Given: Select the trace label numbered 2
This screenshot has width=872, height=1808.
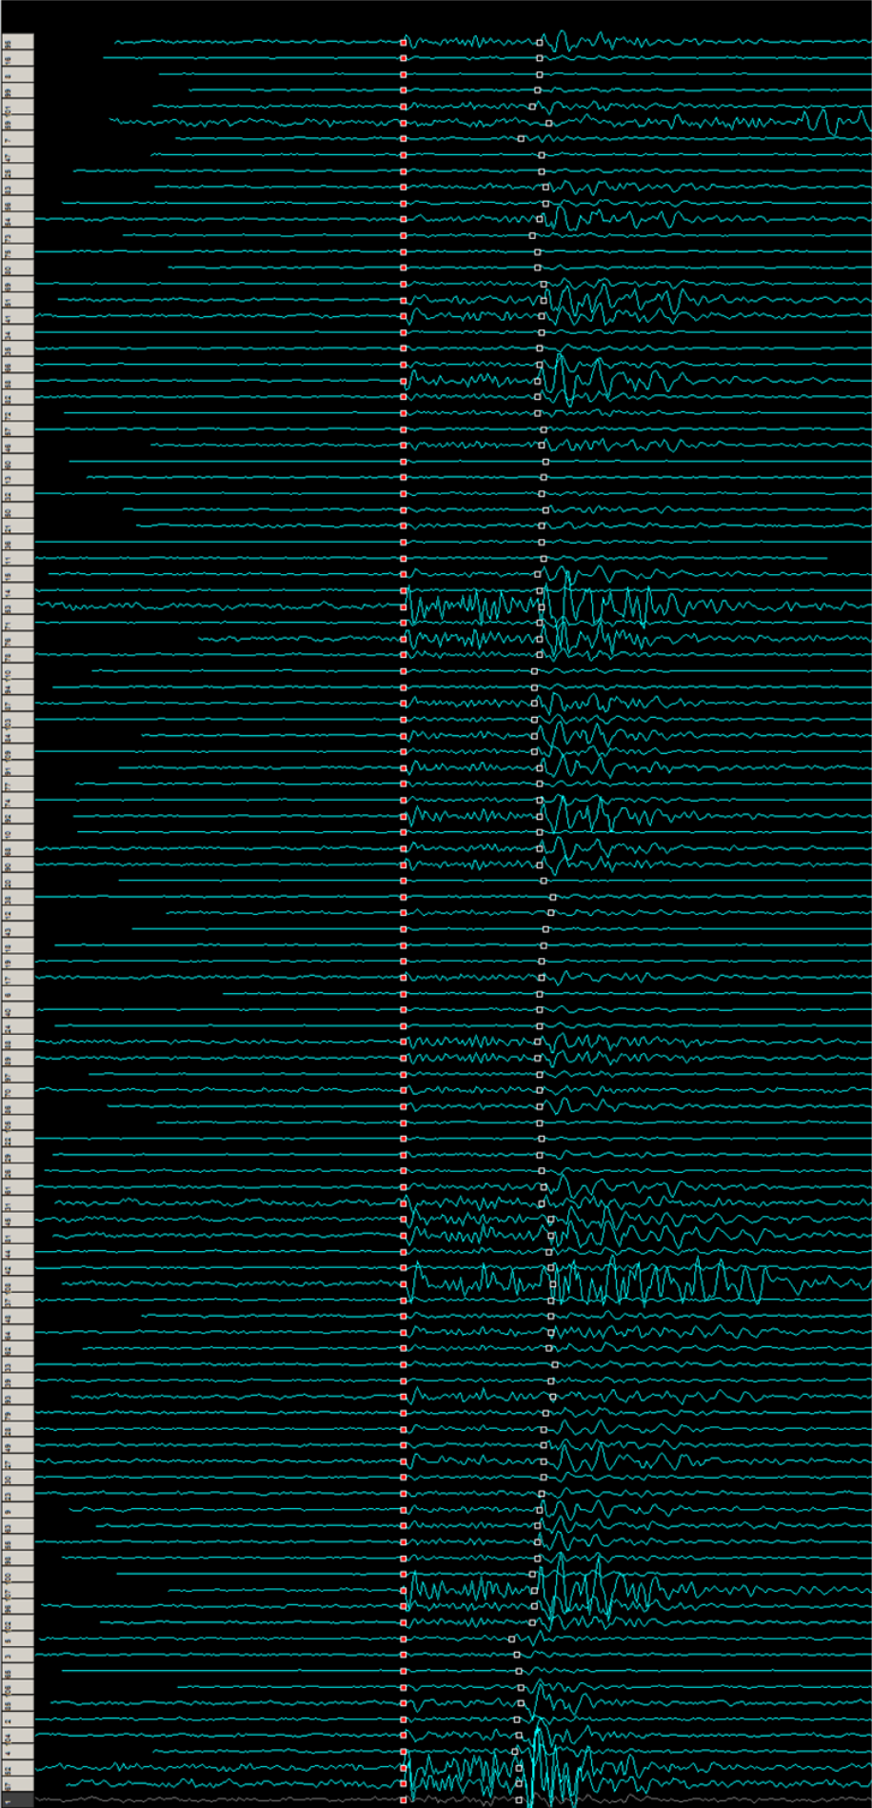Looking at the screenshot, I should pyautogui.click(x=17, y=1719).
